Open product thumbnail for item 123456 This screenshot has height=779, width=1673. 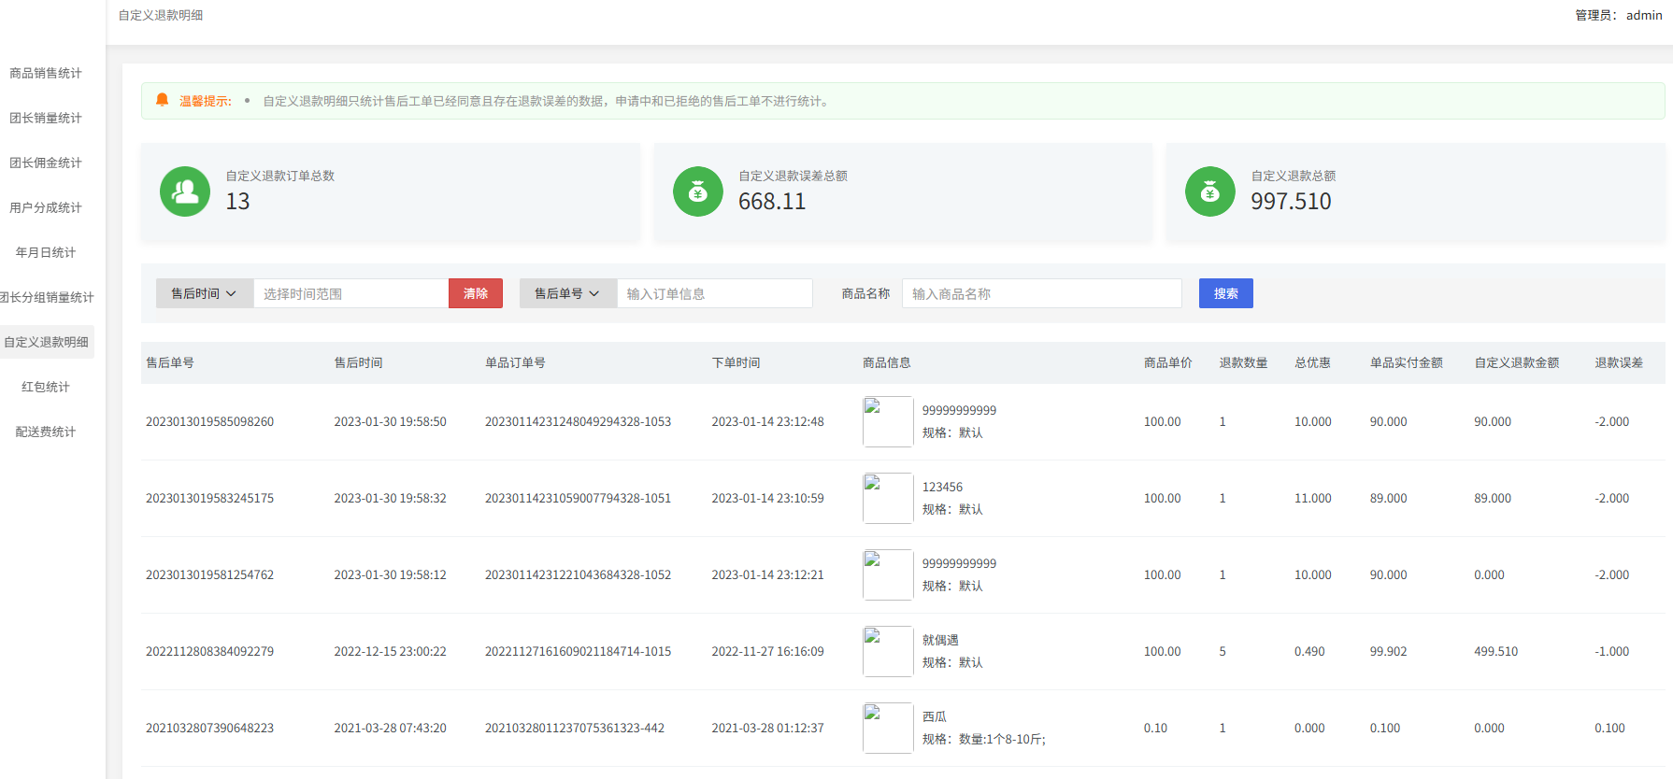[x=887, y=498]
